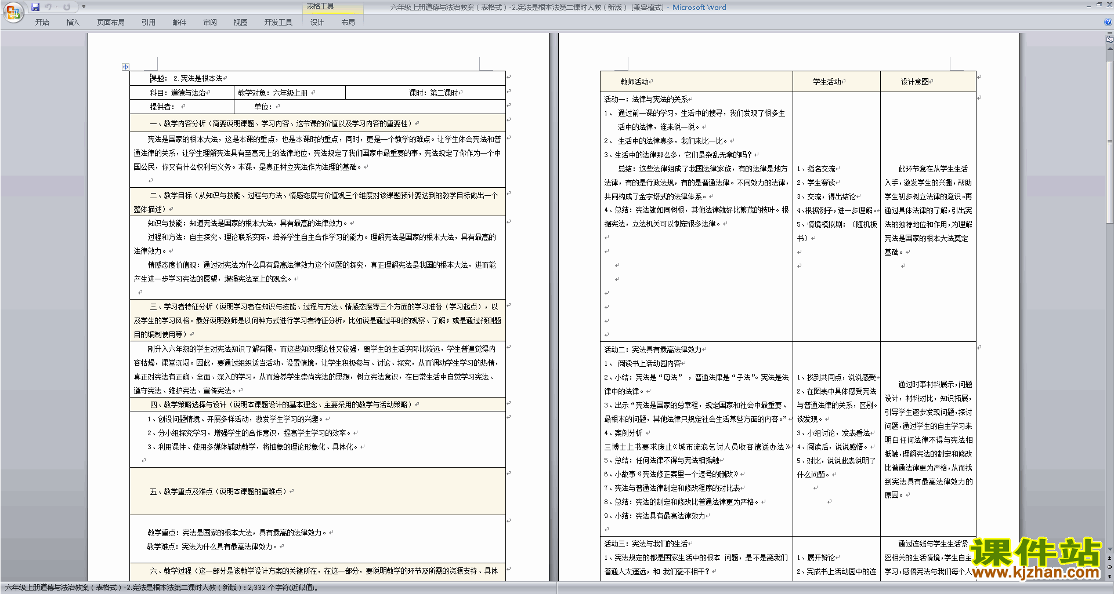Viewport: 1114px width, 594px height.
Task: Go to next page double-arrow button
Action: coord(1110,576)
